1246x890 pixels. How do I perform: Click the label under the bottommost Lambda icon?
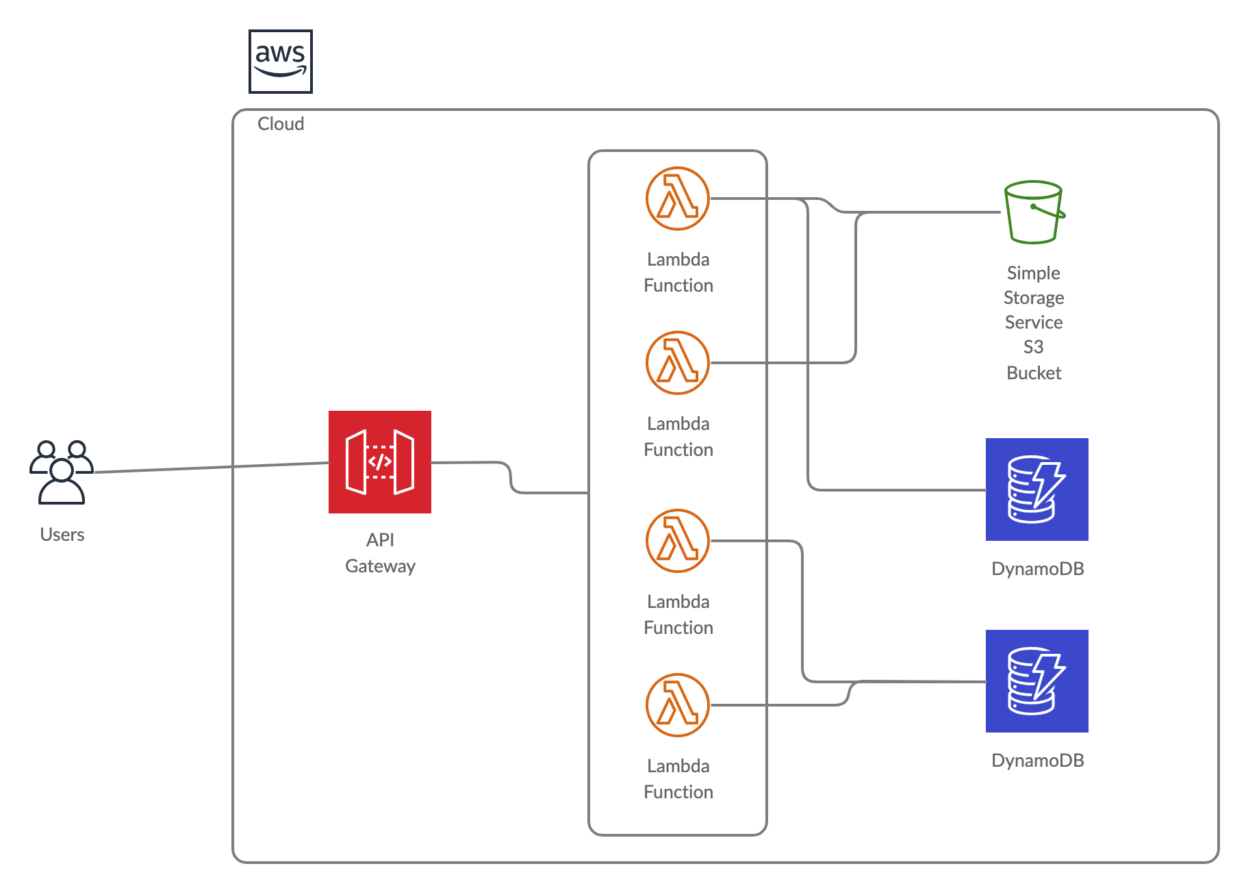click(678, 779)
